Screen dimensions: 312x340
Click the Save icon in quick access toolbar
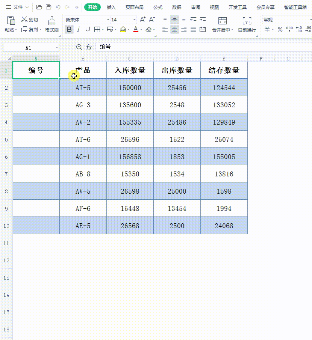coord(48,7)
